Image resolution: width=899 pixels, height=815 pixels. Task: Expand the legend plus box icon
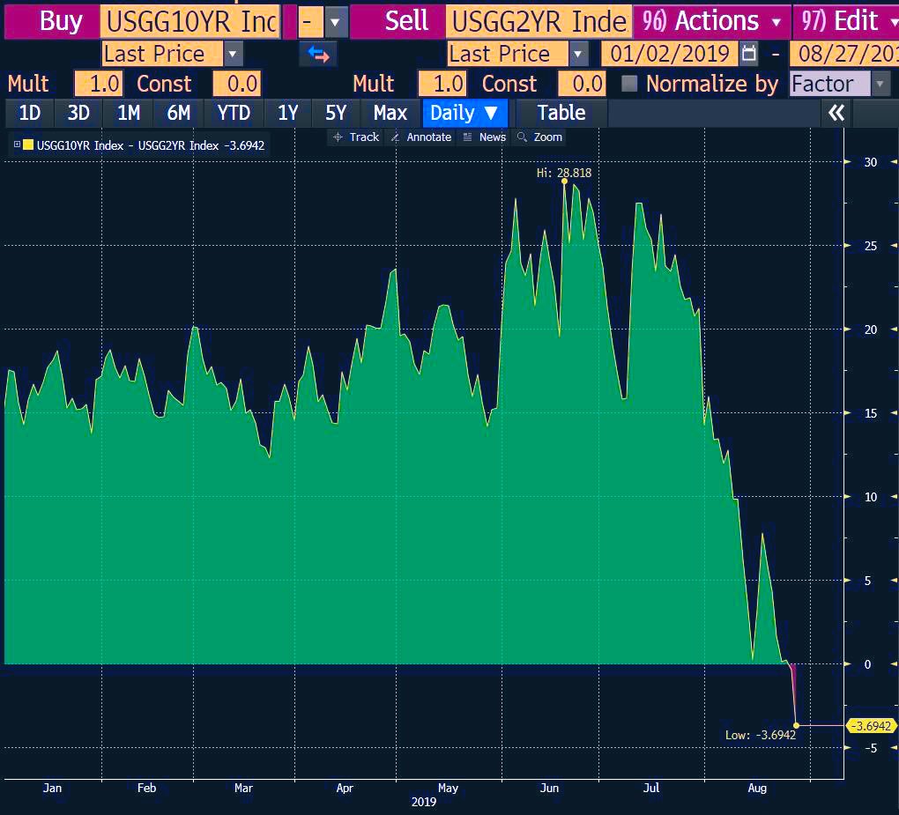point(17,144)
